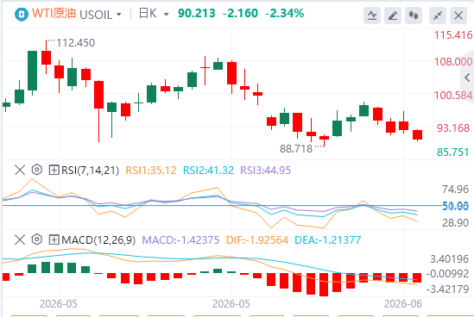Expand the RSI panel plus box

coord(54,170)
